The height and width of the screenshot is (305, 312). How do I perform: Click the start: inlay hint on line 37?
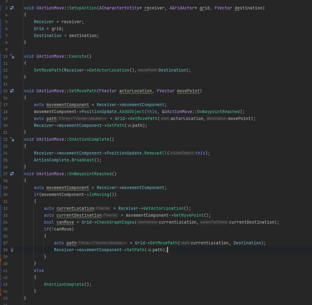185,243
